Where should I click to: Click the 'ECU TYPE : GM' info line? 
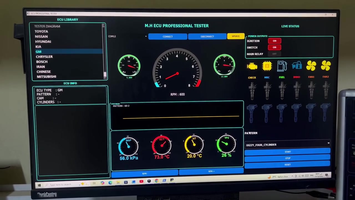click(49, 90)
